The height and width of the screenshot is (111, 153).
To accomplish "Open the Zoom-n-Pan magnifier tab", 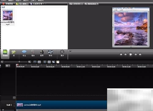I will [33, 53].
